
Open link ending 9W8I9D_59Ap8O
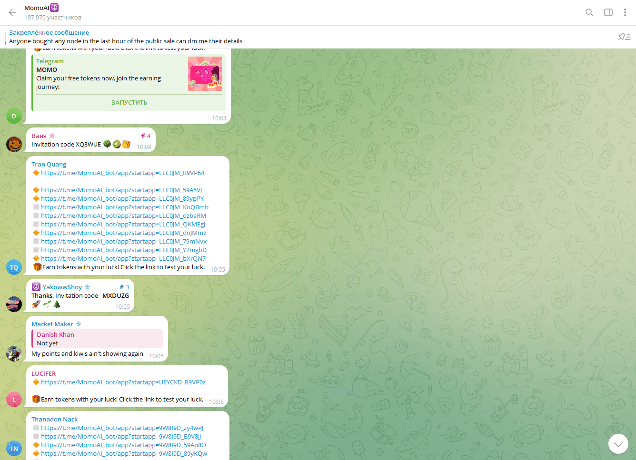123,445
